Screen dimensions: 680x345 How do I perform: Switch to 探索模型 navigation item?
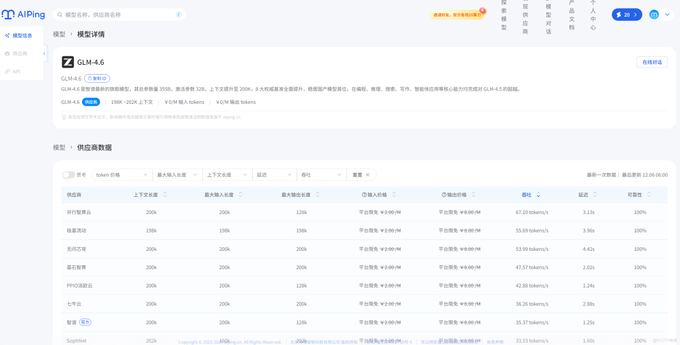pyautogui.click(x=504, y=15)
